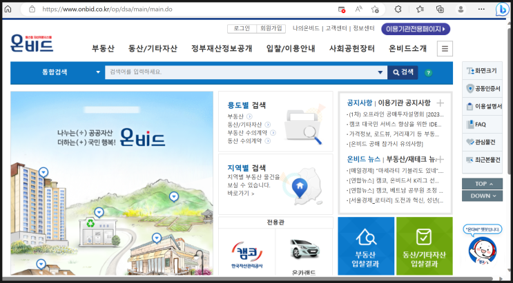Open browser extensions puzzle icon
Screen dimensions: 513x283
pyautogui.click(x=398, y=9)
